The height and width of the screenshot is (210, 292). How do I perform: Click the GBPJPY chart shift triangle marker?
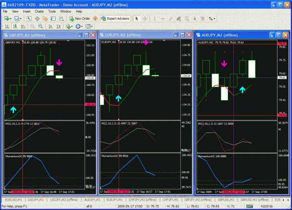(x=68, y=41)
